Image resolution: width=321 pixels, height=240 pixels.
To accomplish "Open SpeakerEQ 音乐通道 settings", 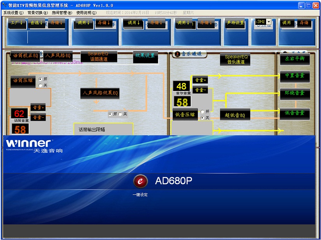I will 235,59.
